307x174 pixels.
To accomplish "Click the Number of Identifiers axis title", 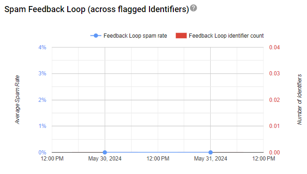I will click(x=299, y=100).
